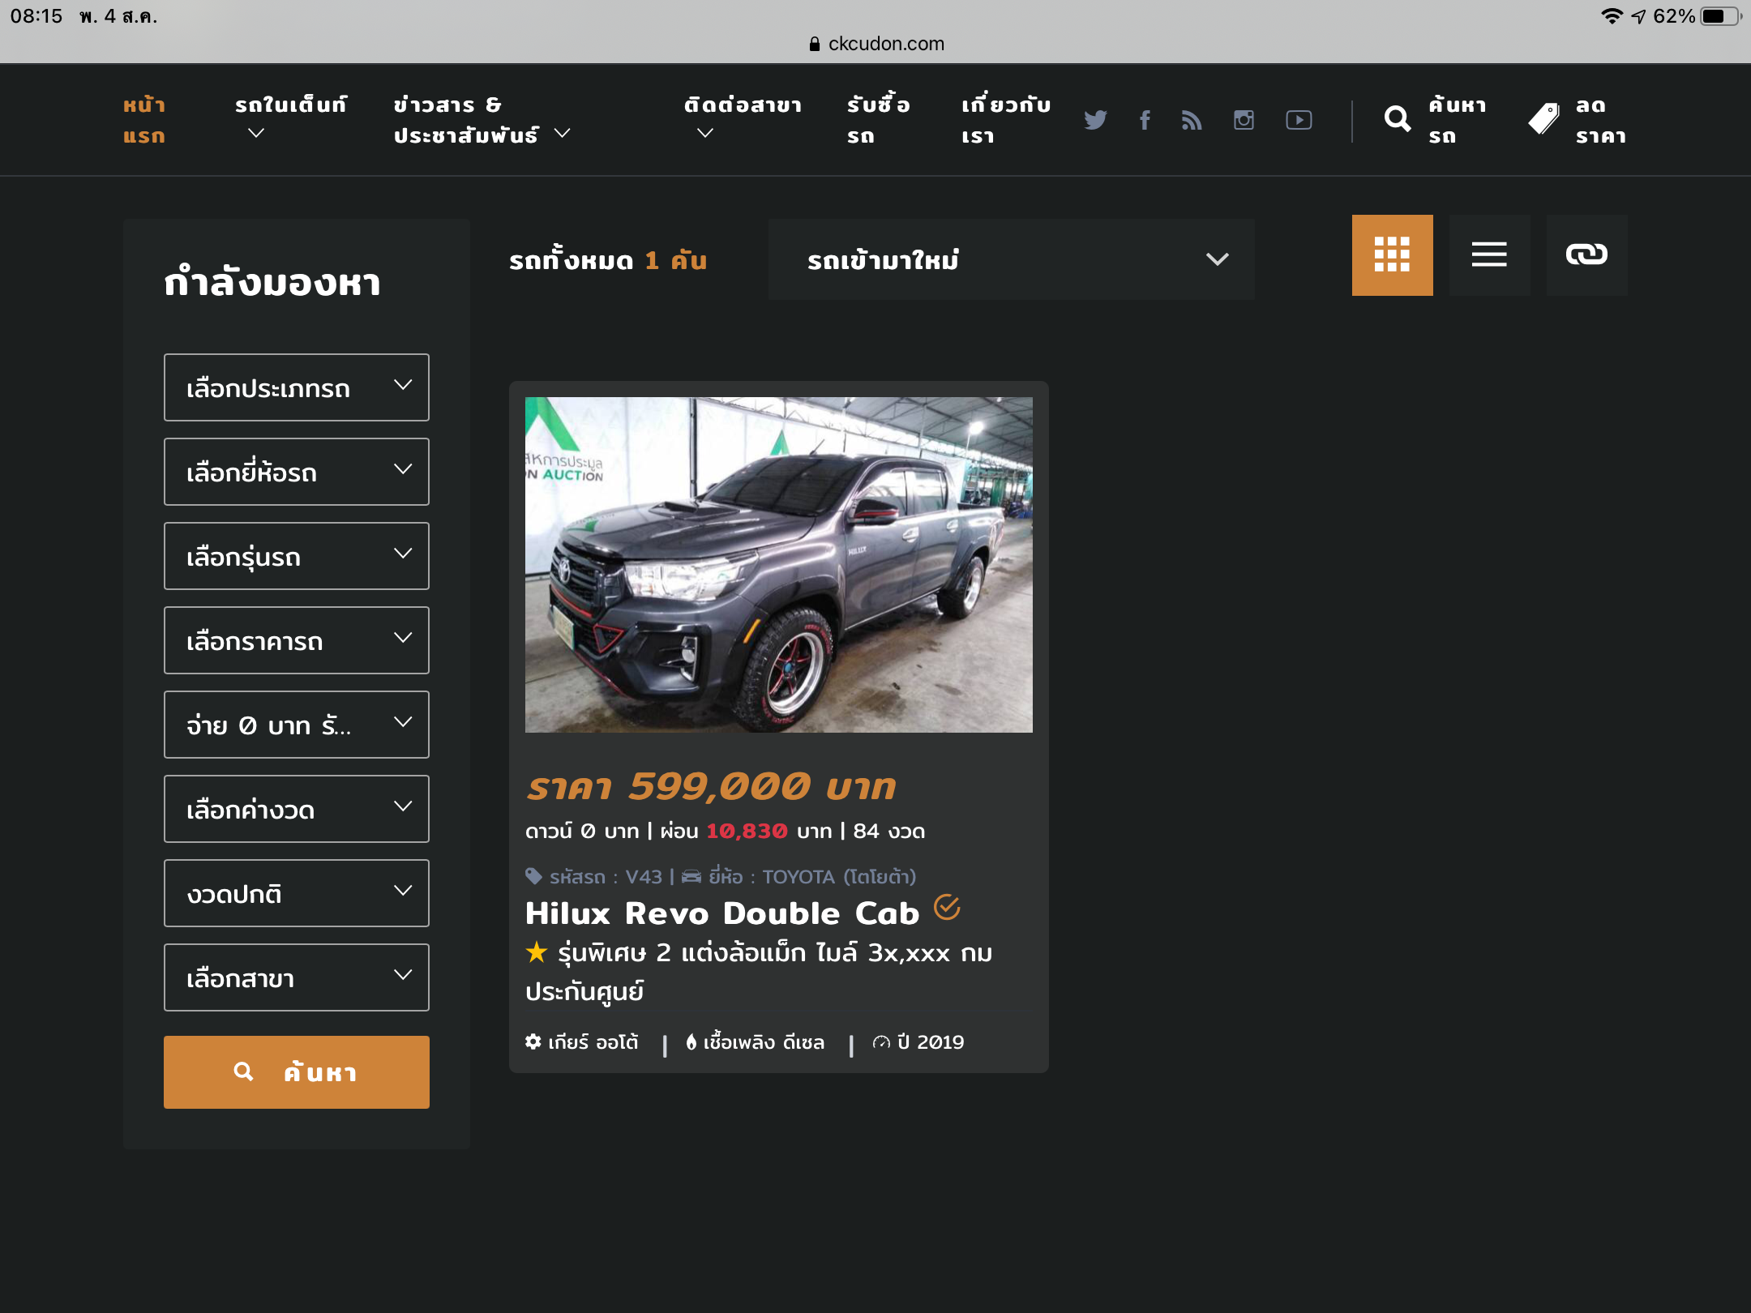Screen dimensions: 1751x1313
Task: Open the Twitter social link icon
Action: point(1095,120)
